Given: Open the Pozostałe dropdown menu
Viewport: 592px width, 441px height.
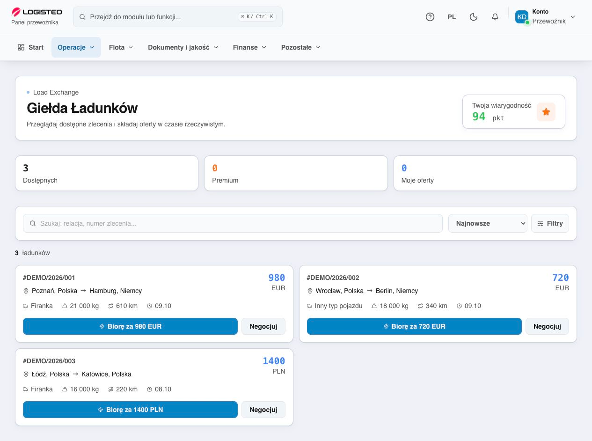Looking at the screenshot, I should (x=300, y=47).
